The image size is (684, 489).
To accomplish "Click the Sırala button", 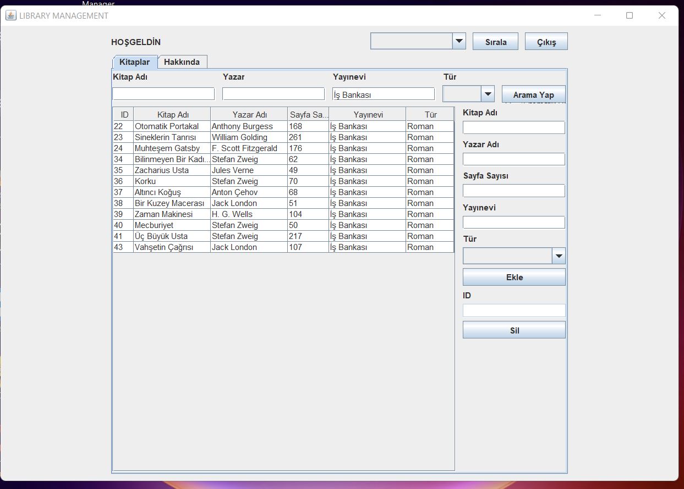I will coord(495,41).
